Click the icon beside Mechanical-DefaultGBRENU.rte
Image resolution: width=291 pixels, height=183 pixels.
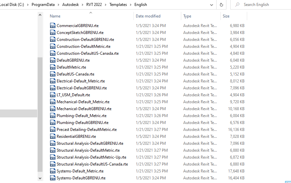coord(53,109)
